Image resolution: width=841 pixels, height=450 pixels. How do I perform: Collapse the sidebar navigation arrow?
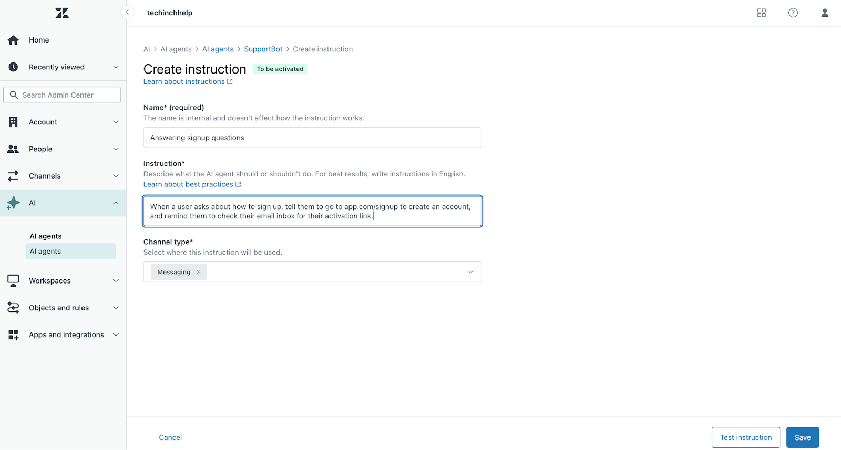[127, 12]
